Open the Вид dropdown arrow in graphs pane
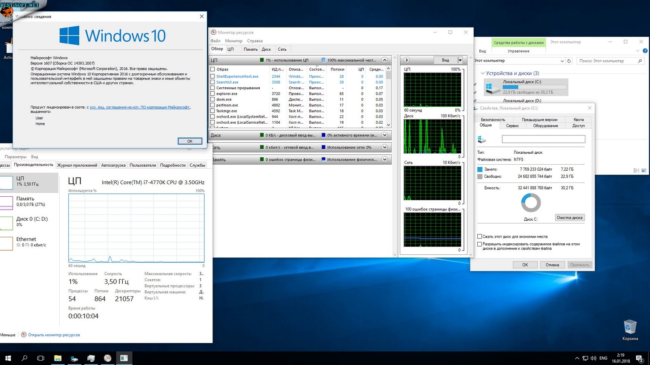 point(460,60)
